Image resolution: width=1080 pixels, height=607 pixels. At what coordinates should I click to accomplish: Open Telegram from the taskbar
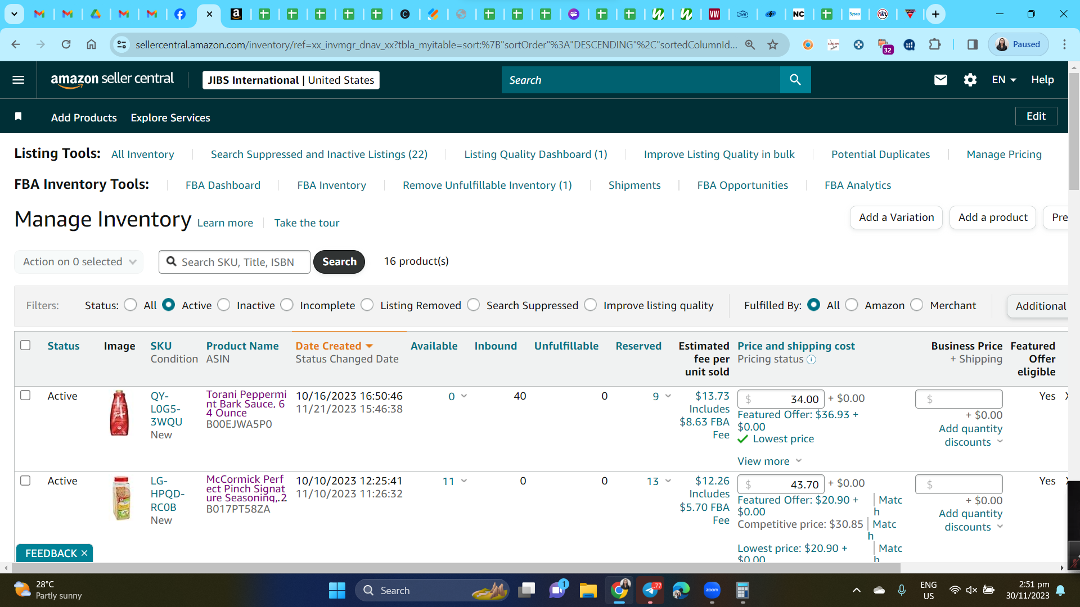pyautogui.click(x=650, y=590)
